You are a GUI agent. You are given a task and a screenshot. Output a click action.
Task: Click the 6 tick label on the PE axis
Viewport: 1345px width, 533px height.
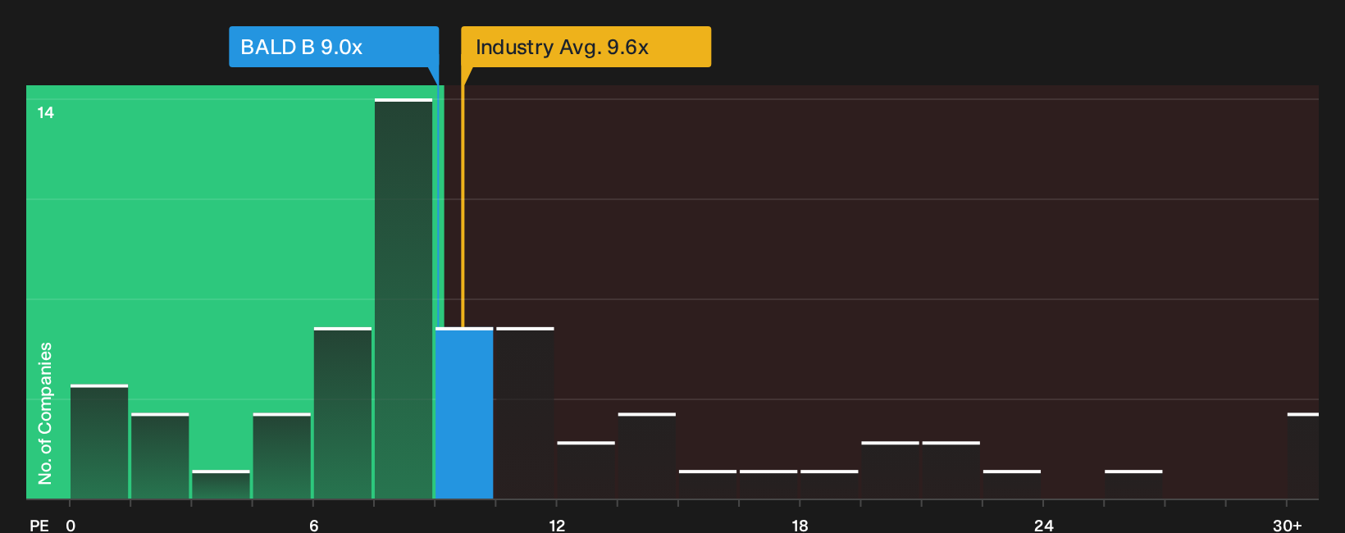point(314,526)
